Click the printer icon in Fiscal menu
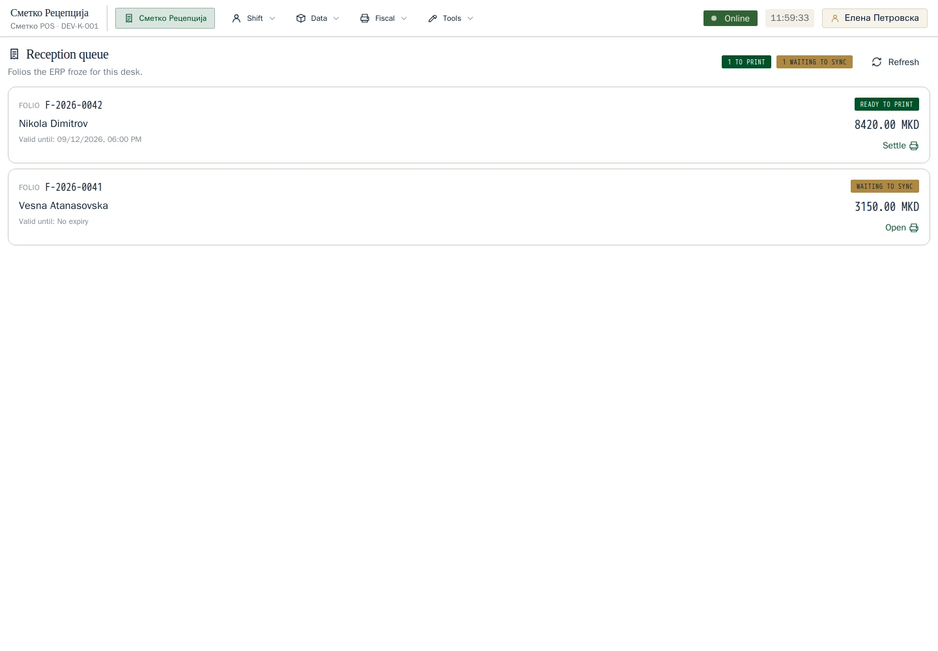This screenshot has width=938, height=651. click(x=365, y=18)
